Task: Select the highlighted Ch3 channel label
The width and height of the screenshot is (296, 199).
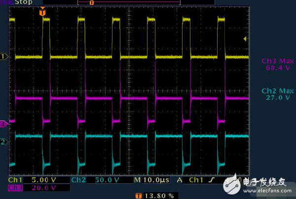Action: [x=14, y=188]
